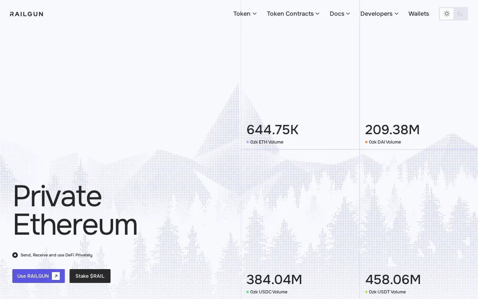478x299 pixels.
Task: Click the Stake $RAIL button
Action: 90,276
